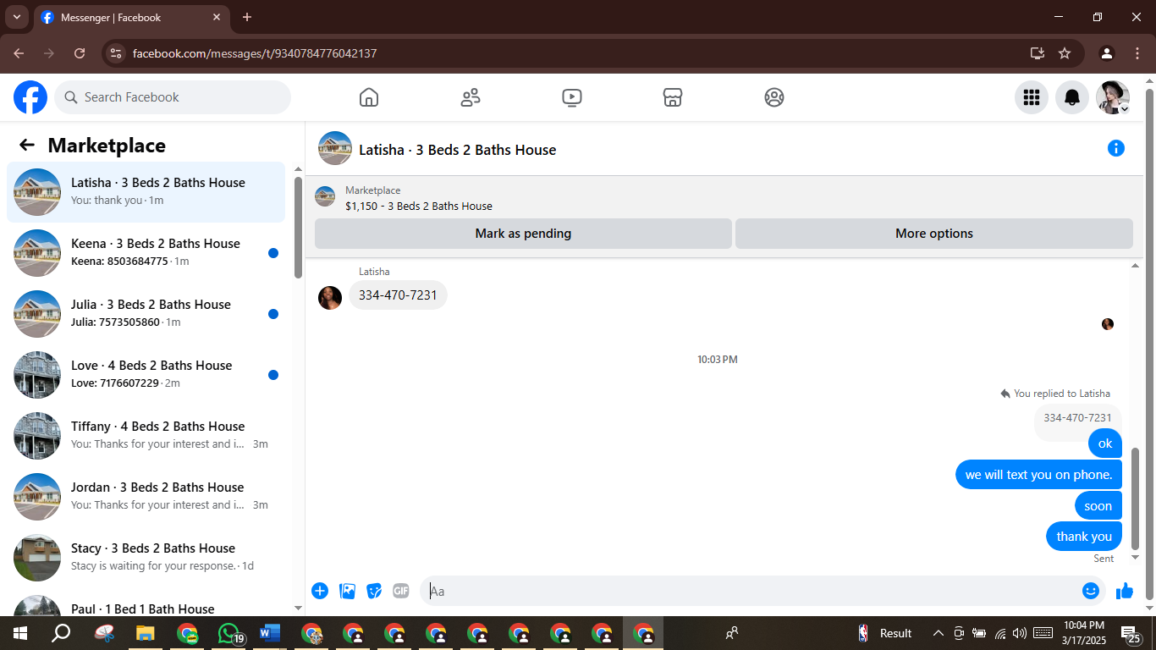Screen dimensions: 1156x650
Task: Open Microsoft Word from the taskbar
Action: 270,633
